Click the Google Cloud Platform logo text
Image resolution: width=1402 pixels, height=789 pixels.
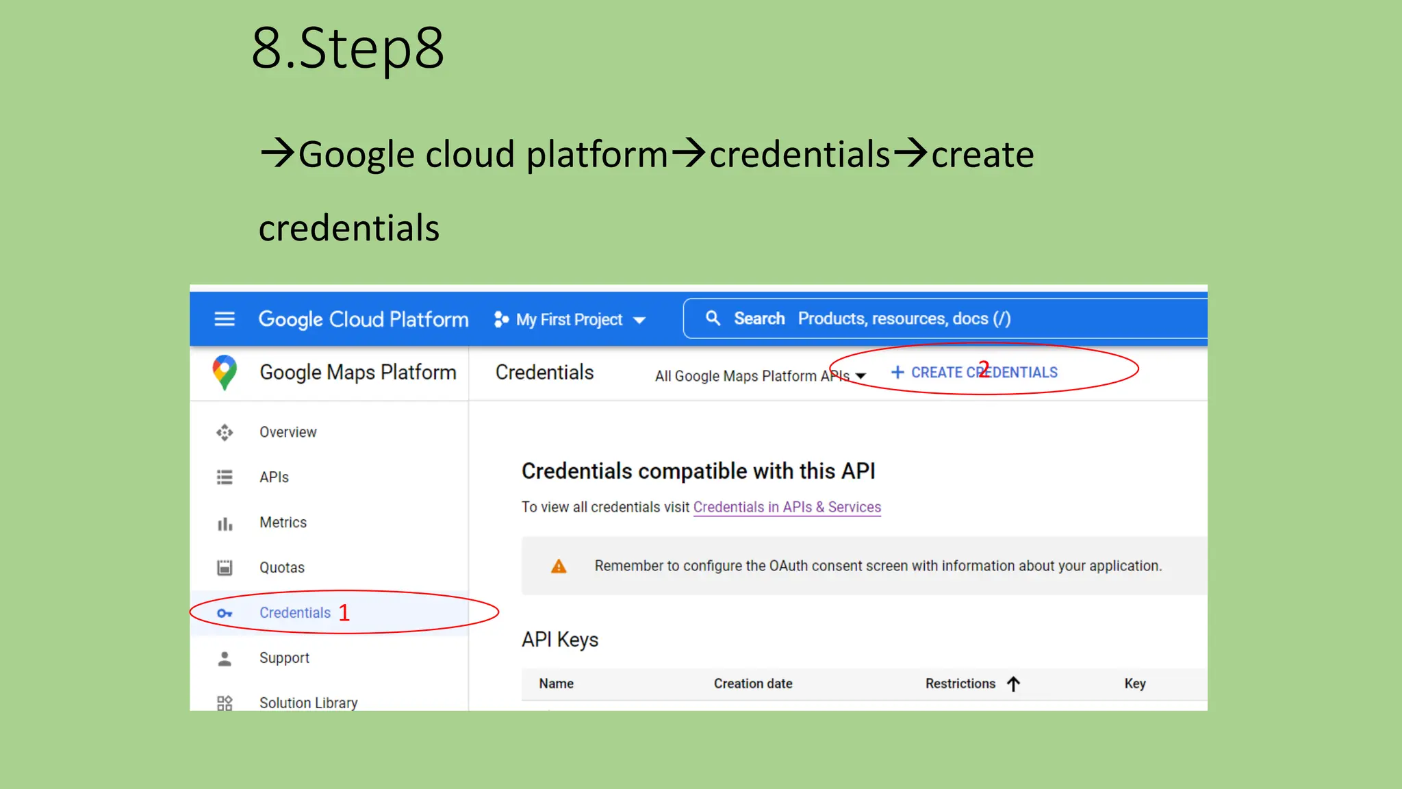(364, 320)
